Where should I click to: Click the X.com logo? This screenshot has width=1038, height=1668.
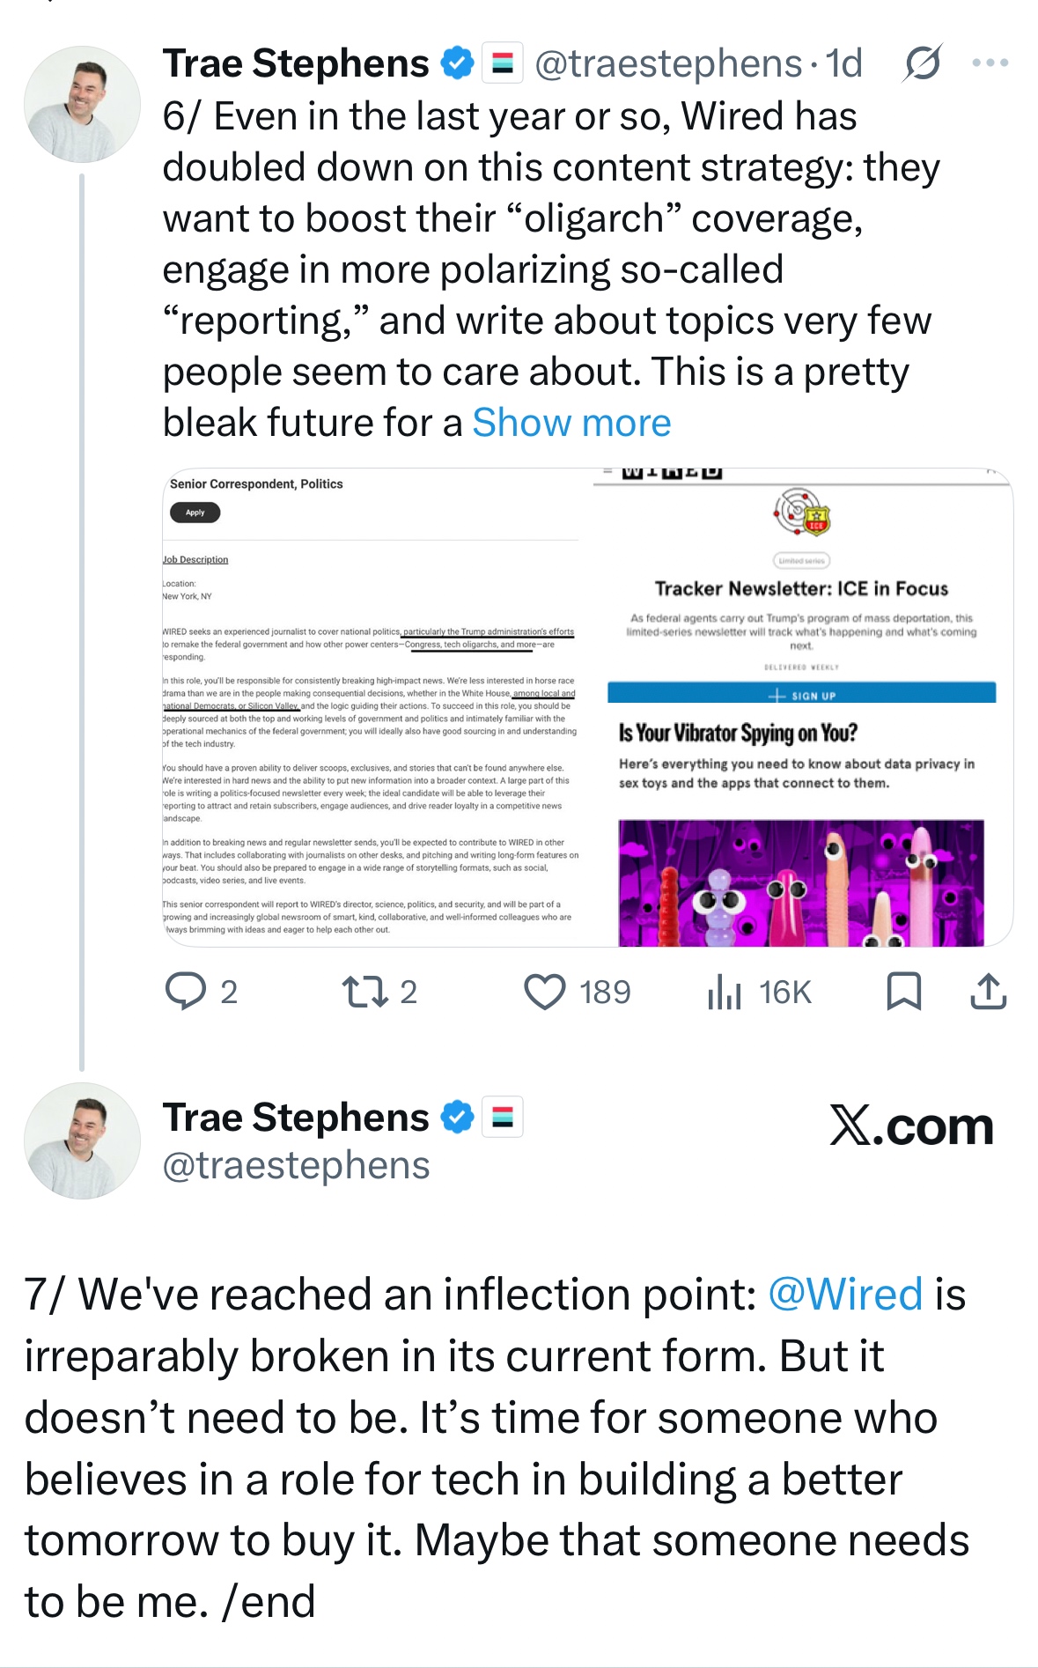point(911,1126)
